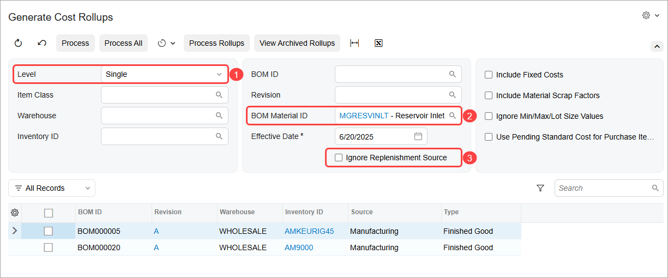Select the BOM000020 row checkbox
This screenshot has width=668, height=278.
point(48,247)
